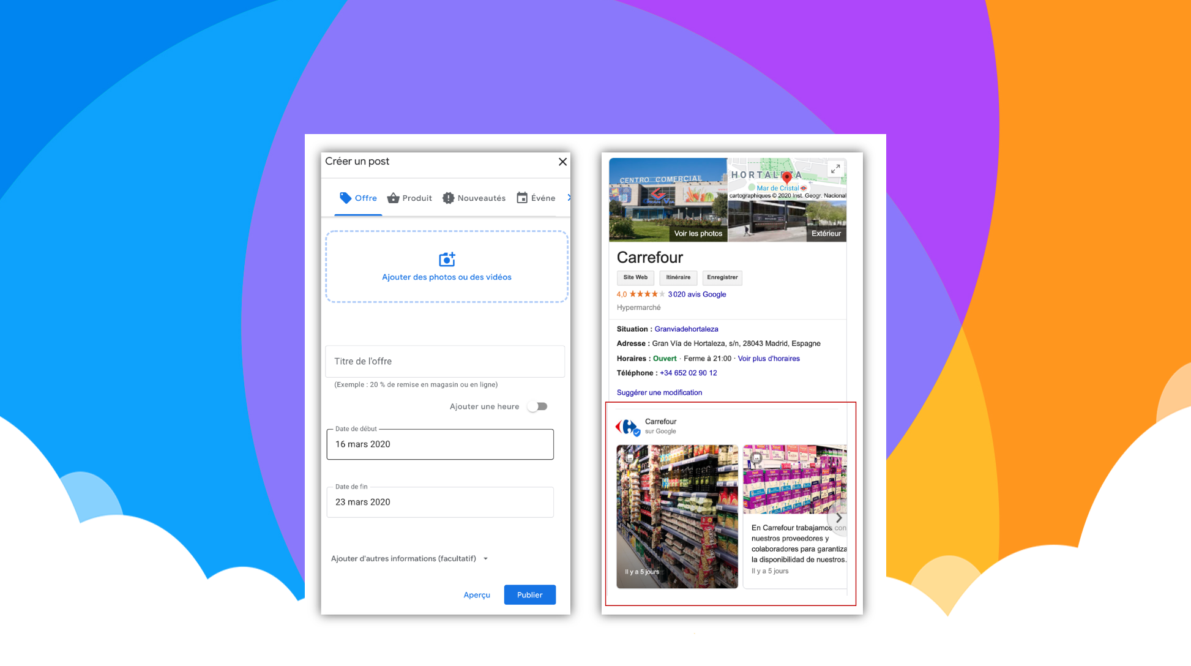The width and height of the screenshot is (1191, 666).
Task: Show more post type tabs arrow
Action: click(x=569, y=198)
